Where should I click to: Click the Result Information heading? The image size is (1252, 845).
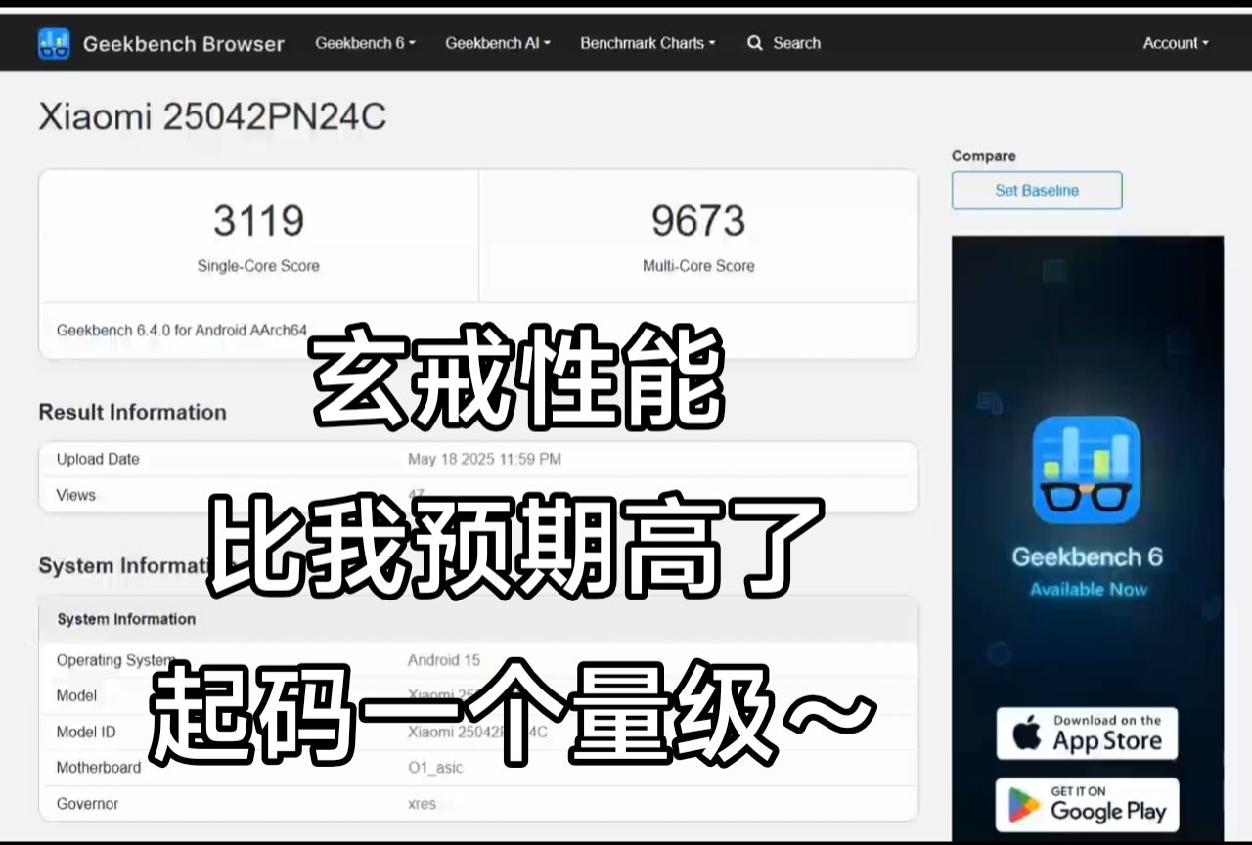132,412
